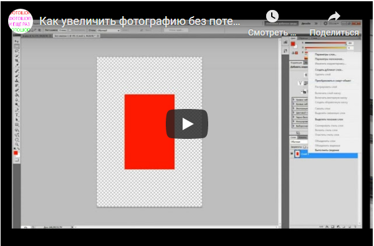Choose 'Преобразовать в смарт-объект' from context menu

tap(333, 80)
